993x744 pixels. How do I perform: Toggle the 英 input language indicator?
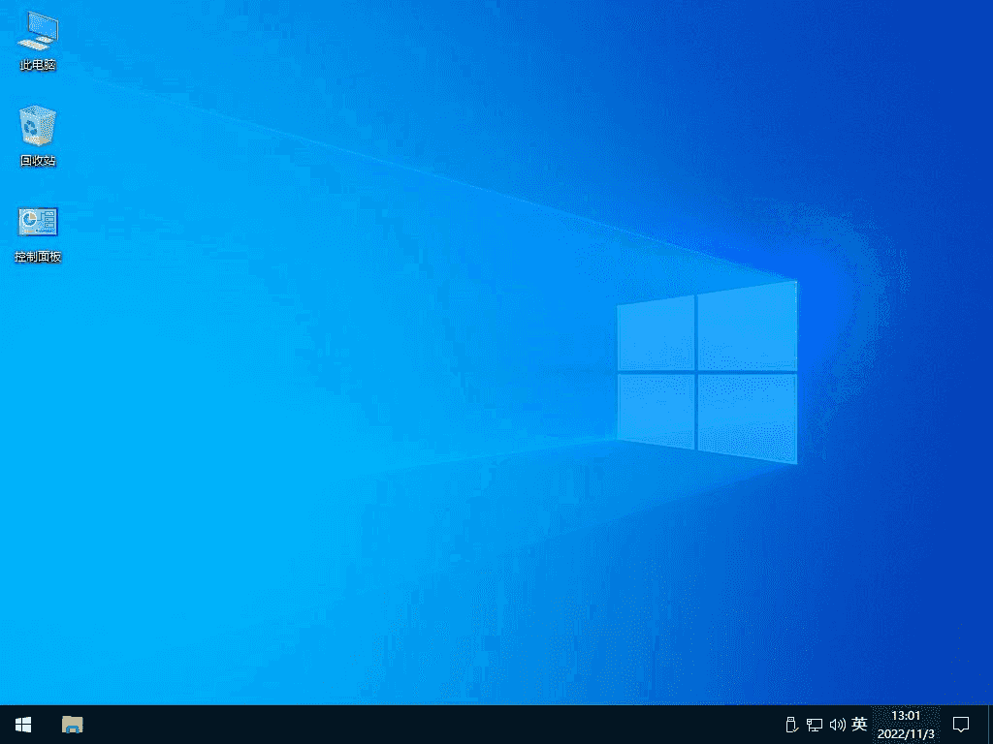[x=857, y=724]
